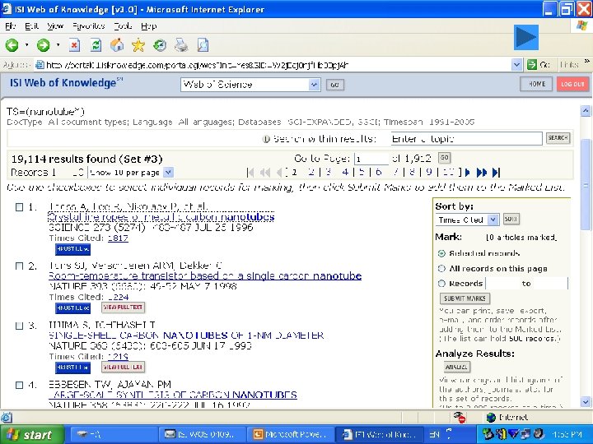Click the GO button beside Web of Science
Image resolution: width=593 pixels, height=444 pixels.
pyautogui.click(x=335, y=85)
